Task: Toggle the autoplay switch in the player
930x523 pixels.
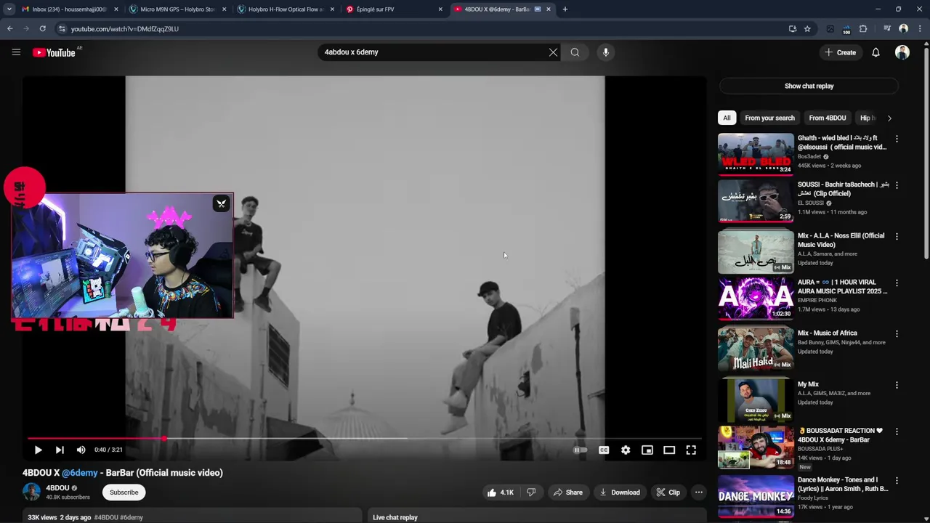Action: [x=580, y=450]
